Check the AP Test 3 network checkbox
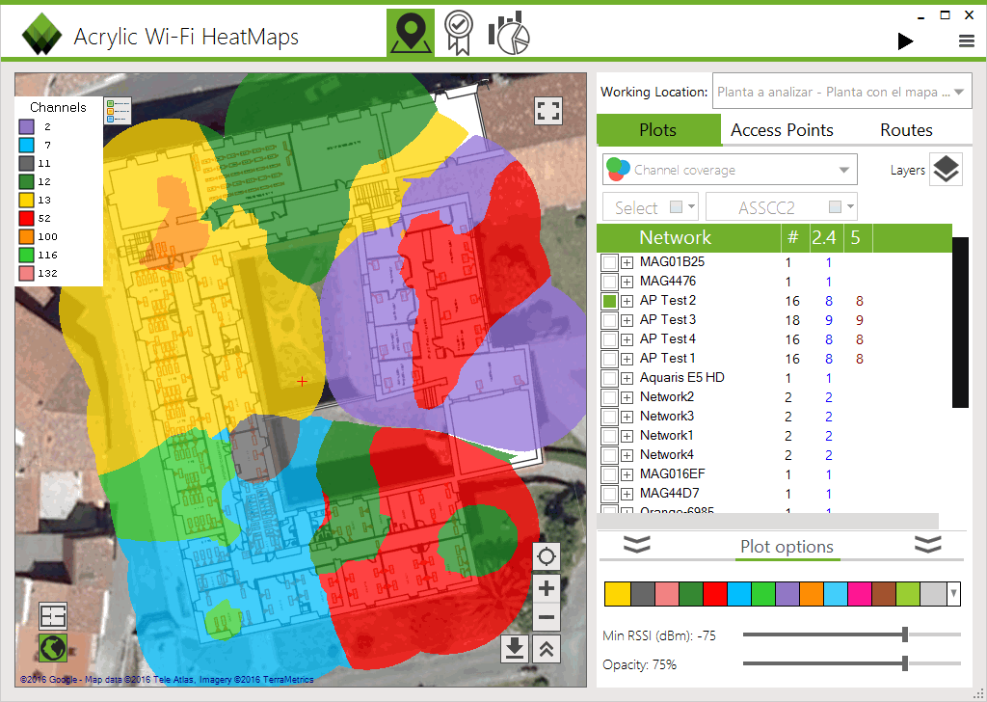Image resolution: width=987 pixels, height=702 pixels. pyautogui.click(x=609, y=320)
